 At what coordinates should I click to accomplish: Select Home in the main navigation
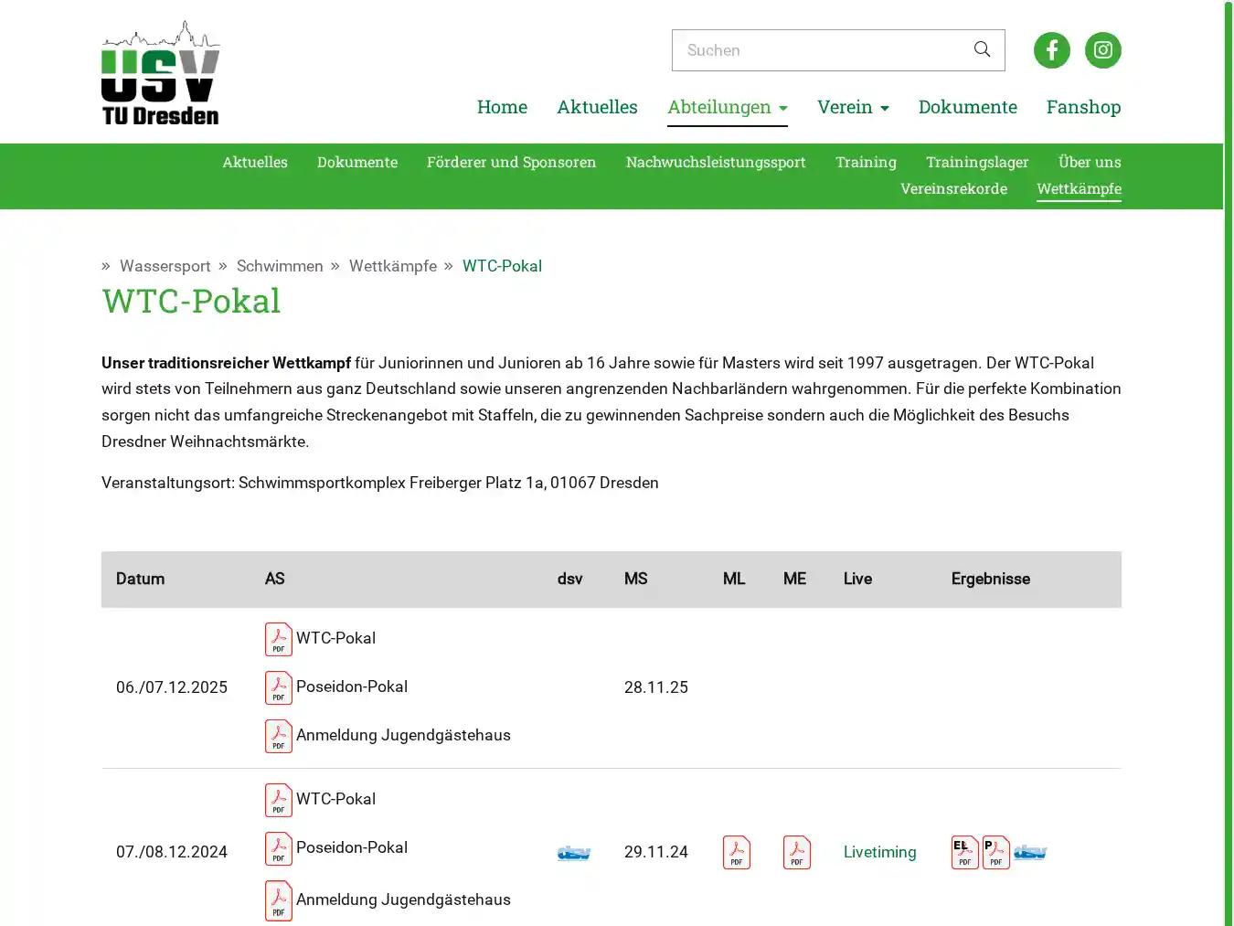click(502, 107)
